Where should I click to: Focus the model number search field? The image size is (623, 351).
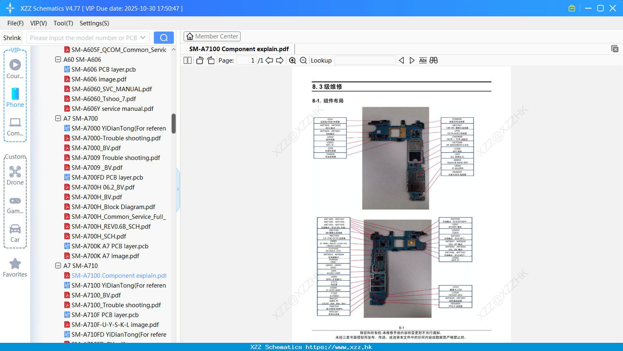pyautogui.click(x=83, y=38)
